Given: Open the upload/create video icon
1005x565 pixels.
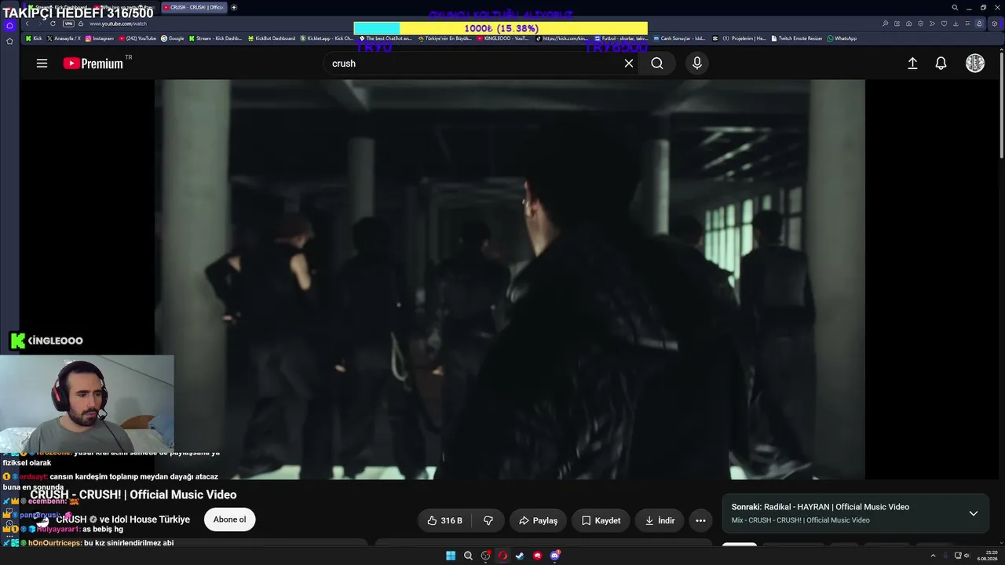Looking at the screenshot, I should (x=912, y=64).
